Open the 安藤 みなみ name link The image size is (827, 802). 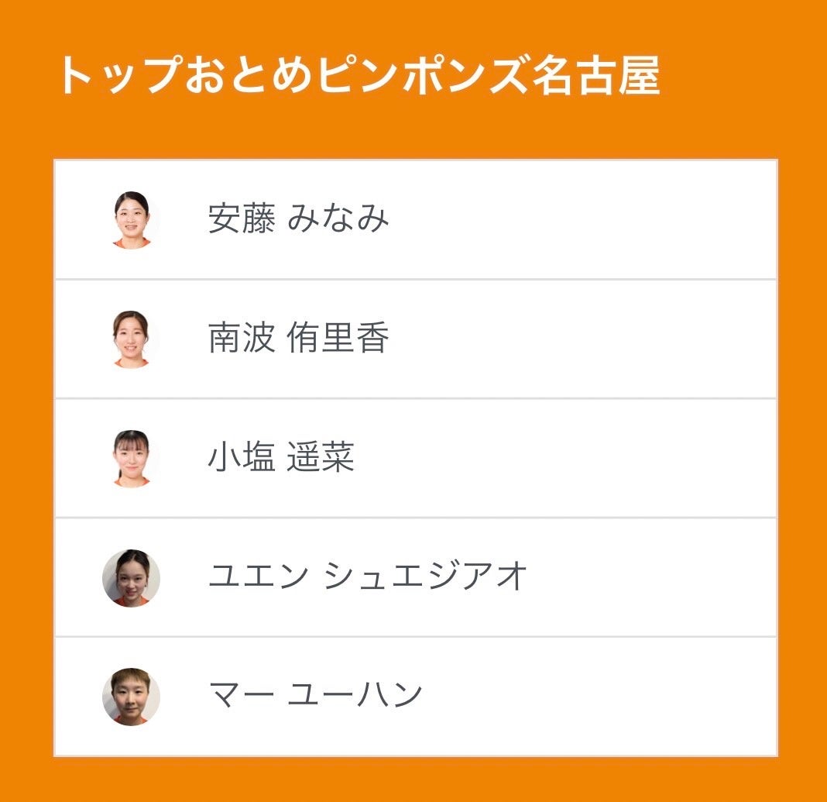pyautogui.click(x=298, y=219)
